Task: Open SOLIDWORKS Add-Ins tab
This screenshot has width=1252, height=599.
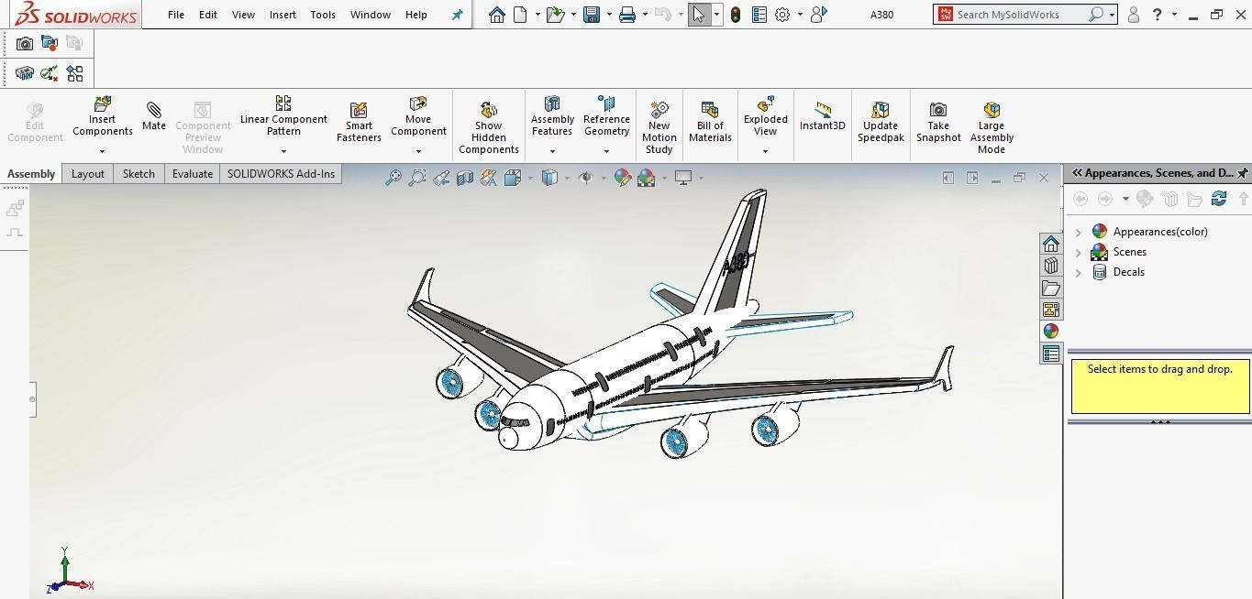Action: [x=281, y=174]
